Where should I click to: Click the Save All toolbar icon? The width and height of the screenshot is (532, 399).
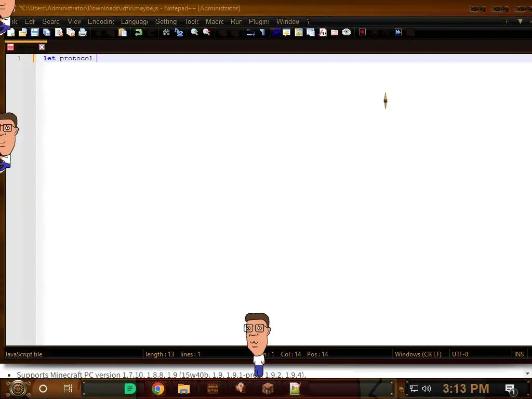pos(47,32)
